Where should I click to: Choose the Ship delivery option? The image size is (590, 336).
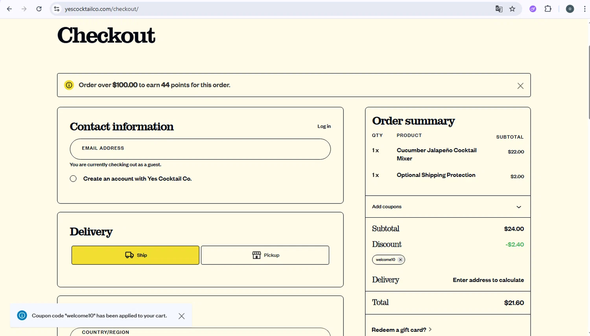pos(135,255)
